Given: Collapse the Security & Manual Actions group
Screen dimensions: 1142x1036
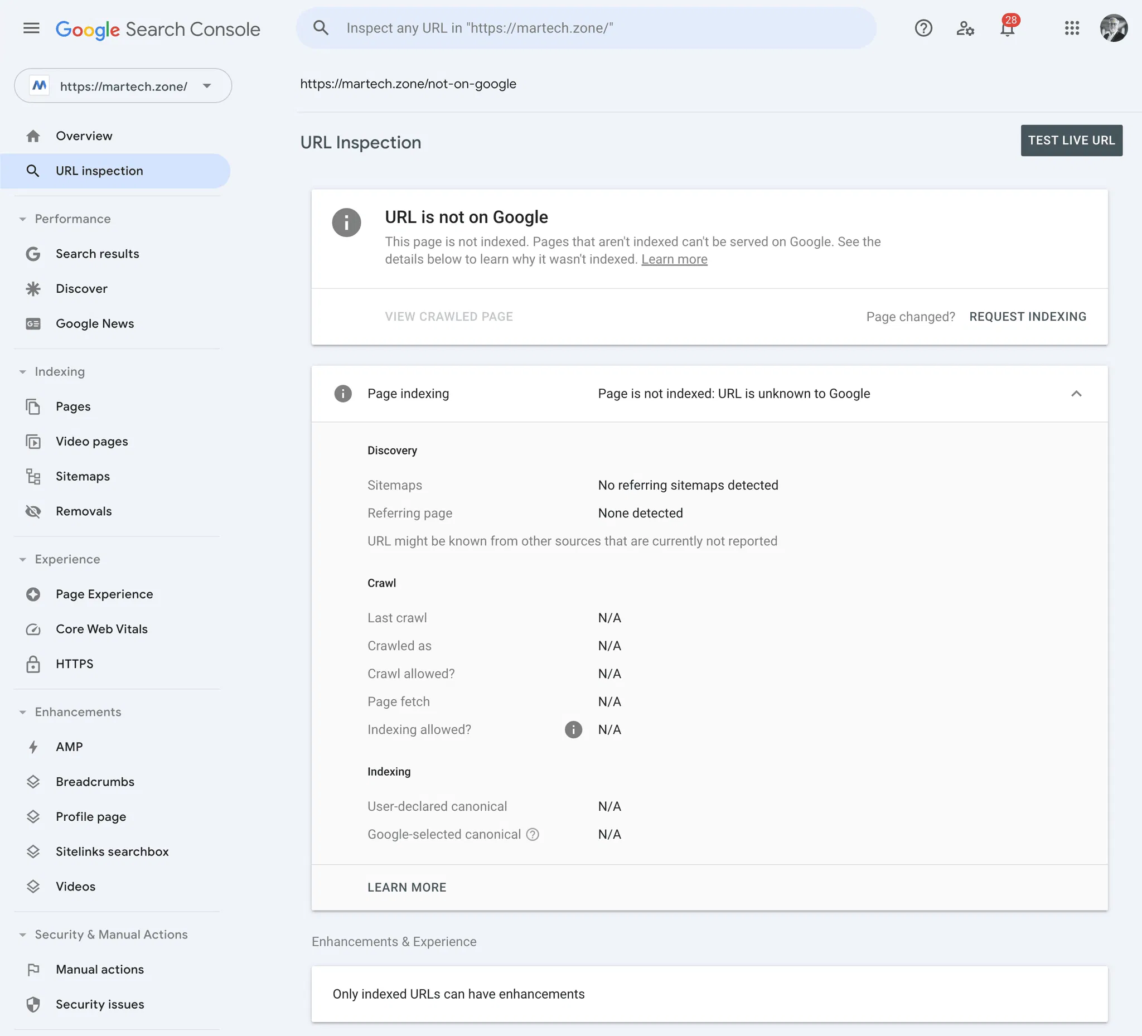Looking at the screenshot, I should 23,935.
